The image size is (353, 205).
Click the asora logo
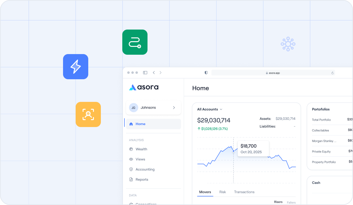pos(144,87)
